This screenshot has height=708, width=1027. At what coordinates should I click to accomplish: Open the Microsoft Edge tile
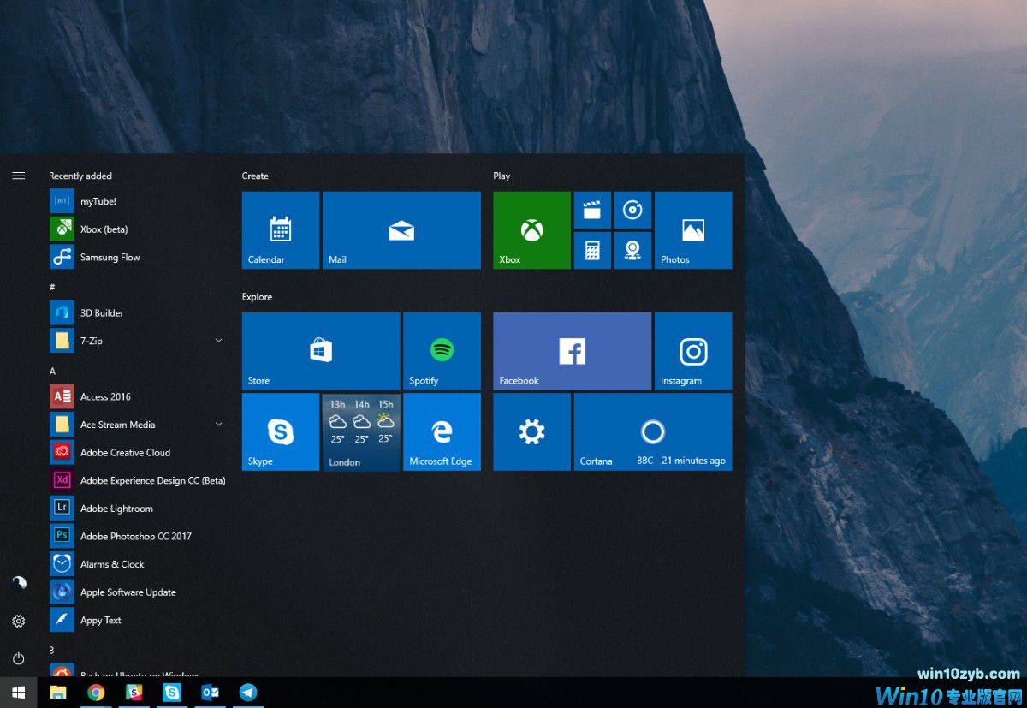(442, 431)
